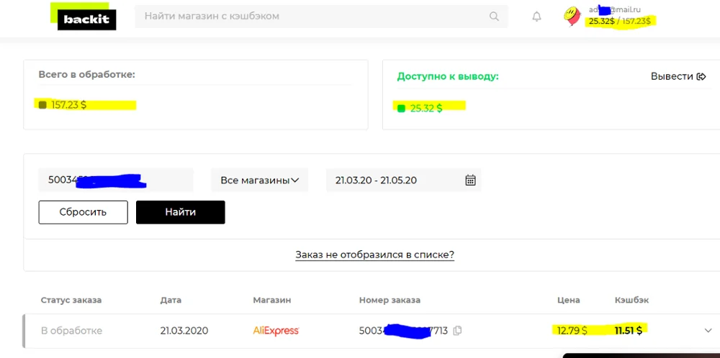The image size is (720, 358).
Task: Click the Кэшбэк column header
Action: (x=632, y=300)
